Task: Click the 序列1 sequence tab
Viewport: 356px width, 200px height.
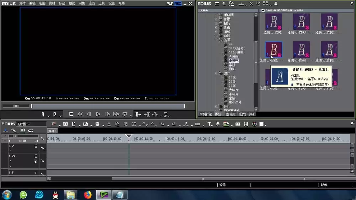Action: coord(52,131)
